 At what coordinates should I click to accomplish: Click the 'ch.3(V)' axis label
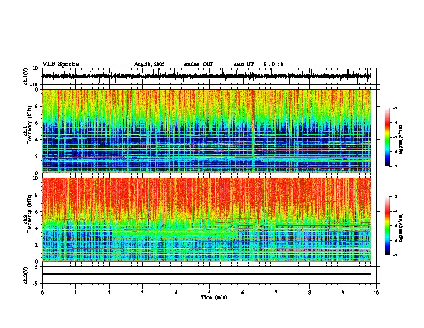coord(26,275)
